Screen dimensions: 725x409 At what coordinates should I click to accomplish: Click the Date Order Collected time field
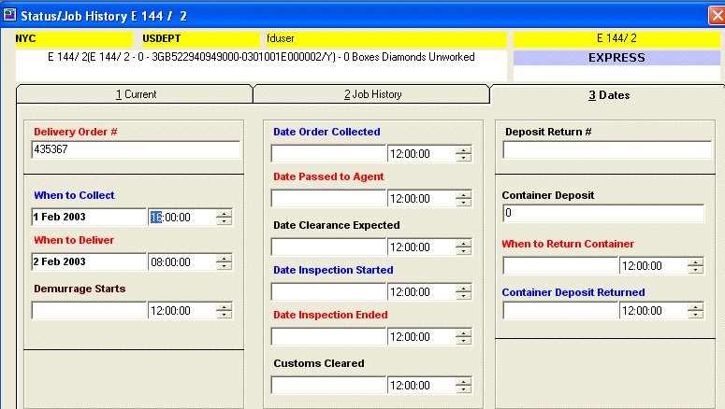click(422, 153)
